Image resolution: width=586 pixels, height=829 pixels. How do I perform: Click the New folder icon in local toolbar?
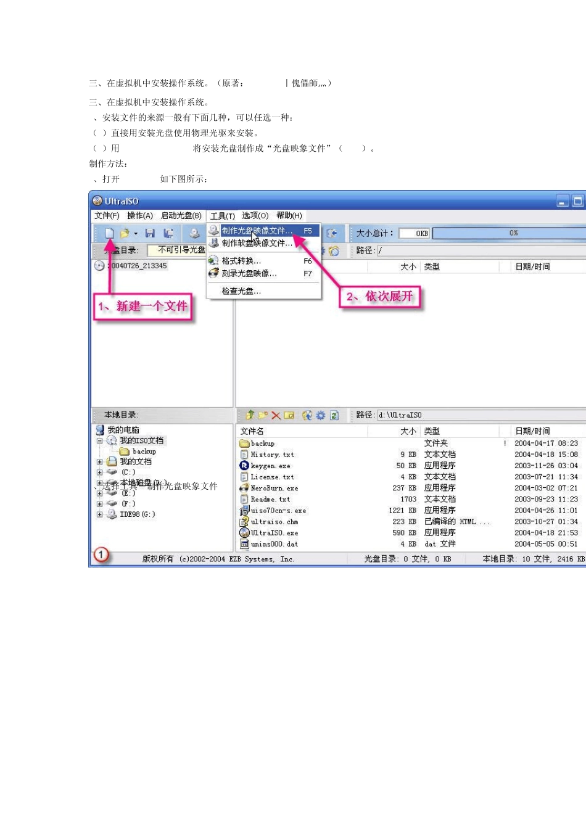click(263, 415)
